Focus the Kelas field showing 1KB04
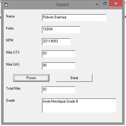The image size is (126, 126). [61, 30]
